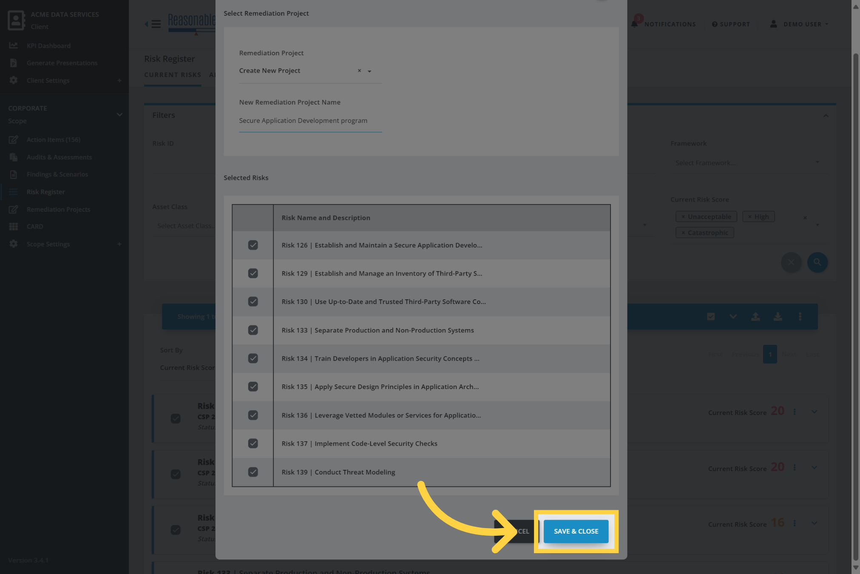Click the blue search filter button
The height and width of the screenshot is (574, 860).
(817, 262)
